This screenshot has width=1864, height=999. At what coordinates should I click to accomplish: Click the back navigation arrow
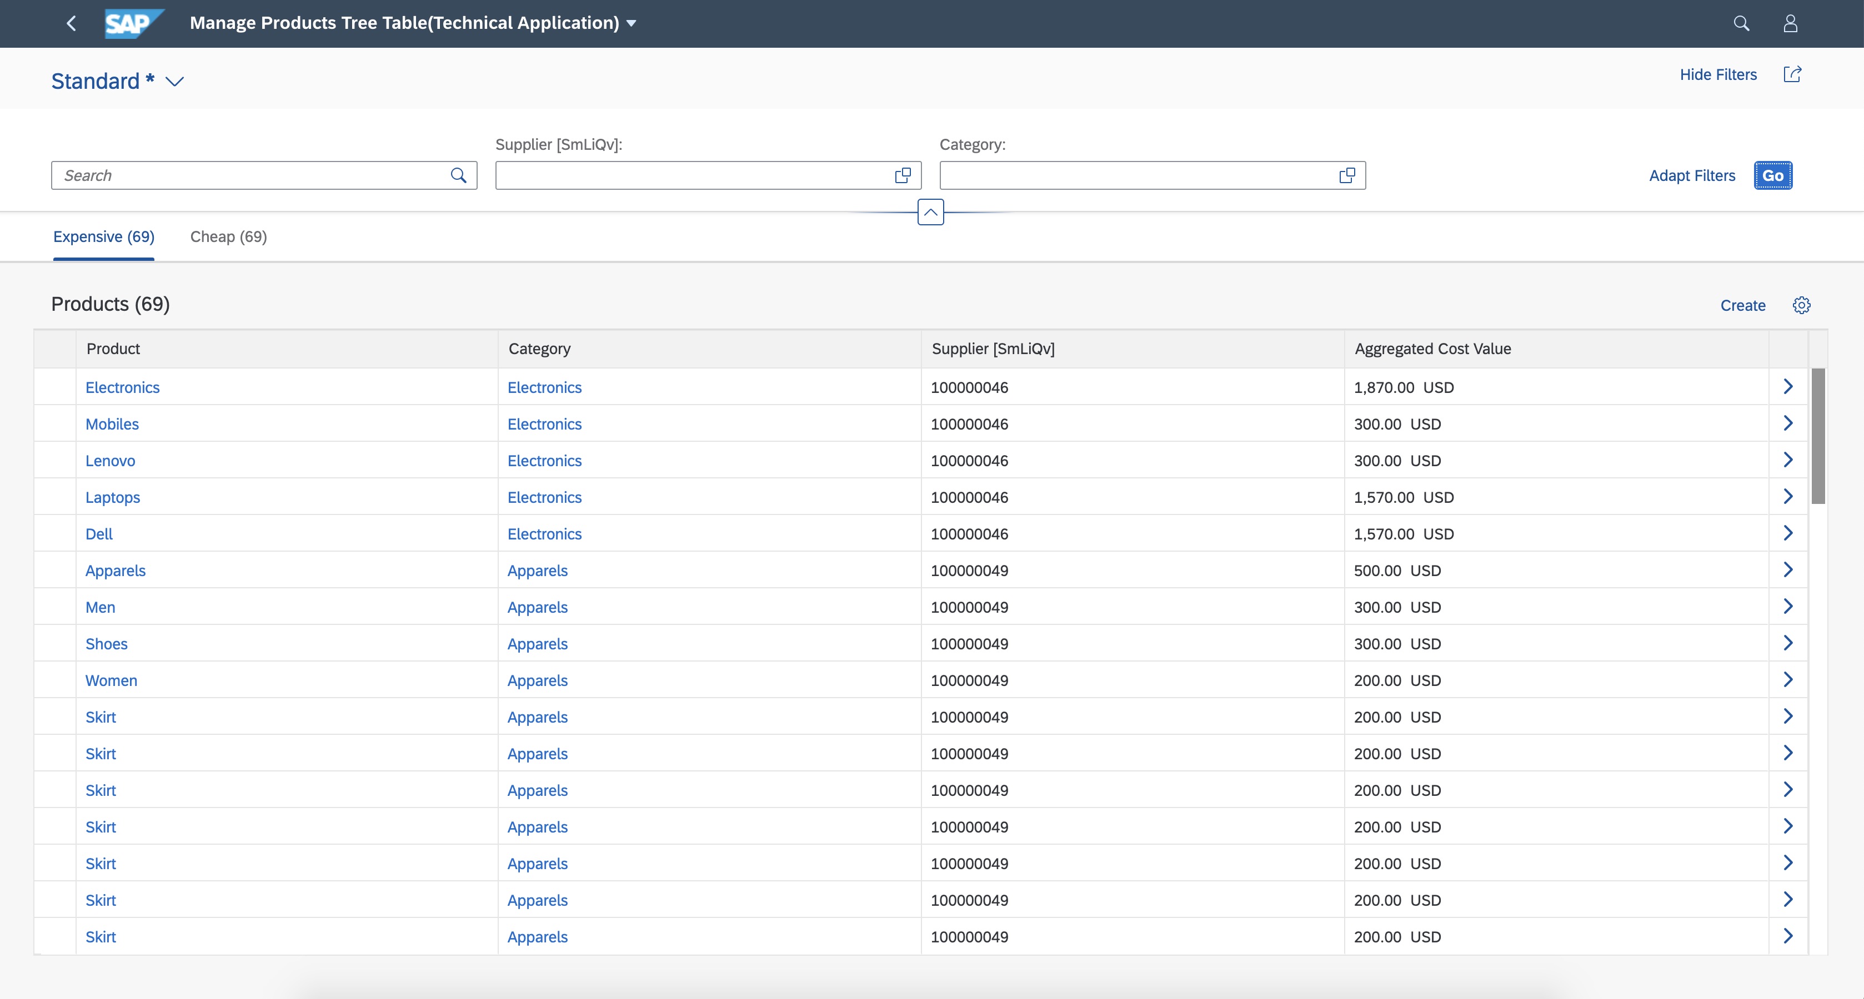click(71, 23)
